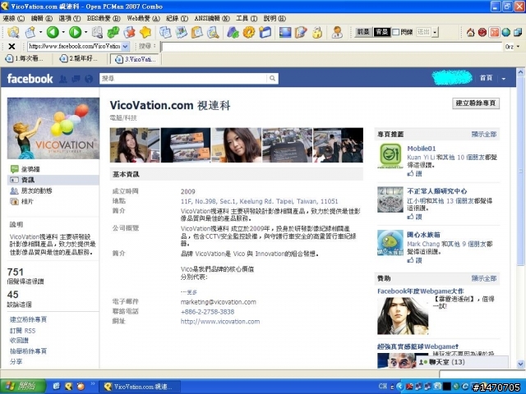Open Facebook account dropdown arrow beside 首頁

coord(504,79)
